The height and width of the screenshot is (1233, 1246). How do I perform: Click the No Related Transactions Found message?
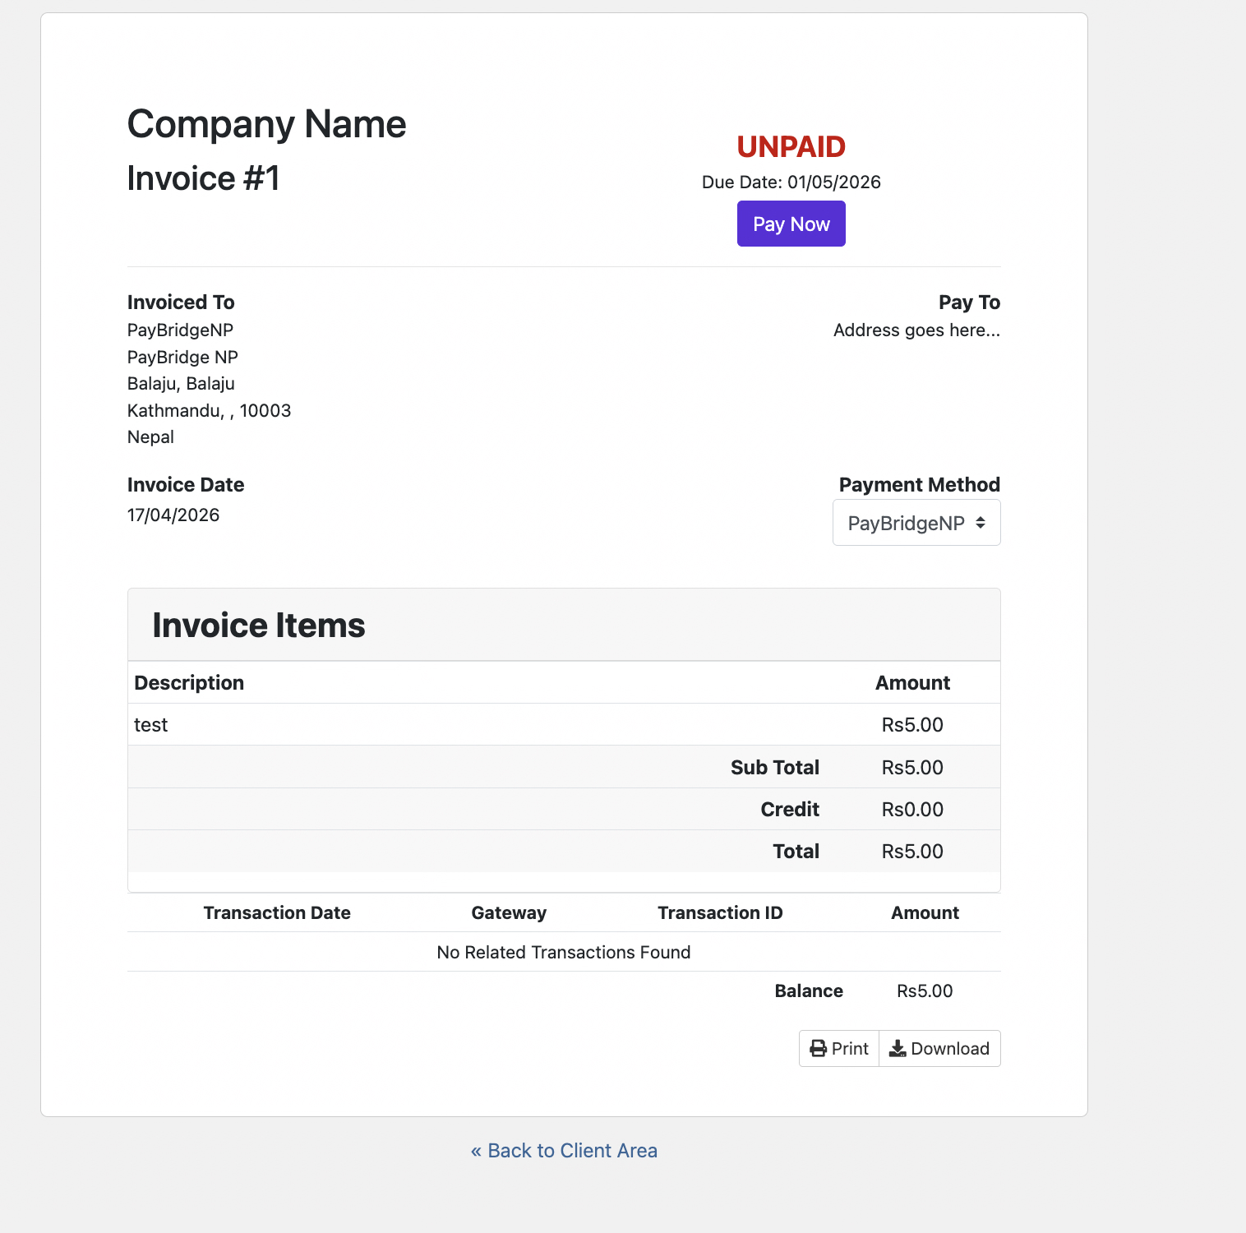[x=564, y=953]
